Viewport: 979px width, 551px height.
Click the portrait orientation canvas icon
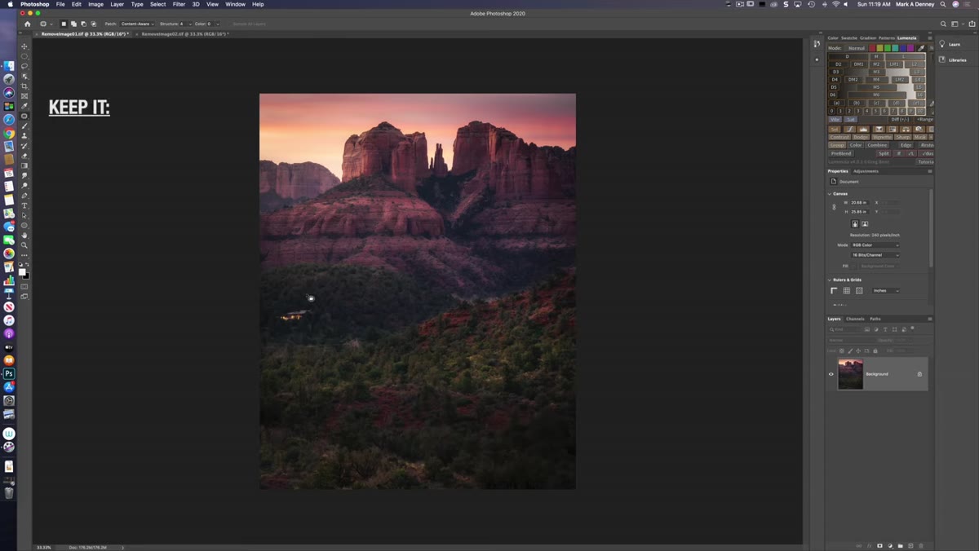[855, 223]
